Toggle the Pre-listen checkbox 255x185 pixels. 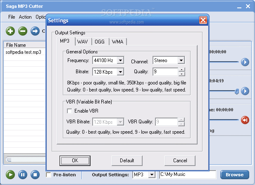(x=48, y=175)
